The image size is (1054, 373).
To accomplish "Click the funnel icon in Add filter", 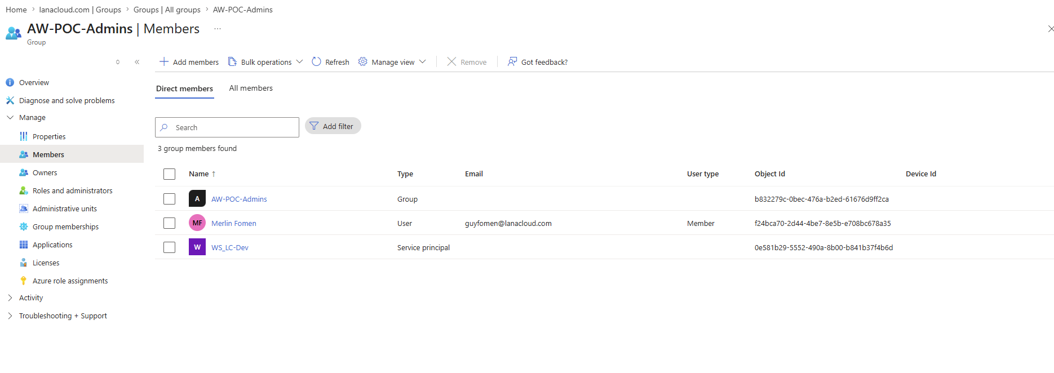I will [314, 126].
